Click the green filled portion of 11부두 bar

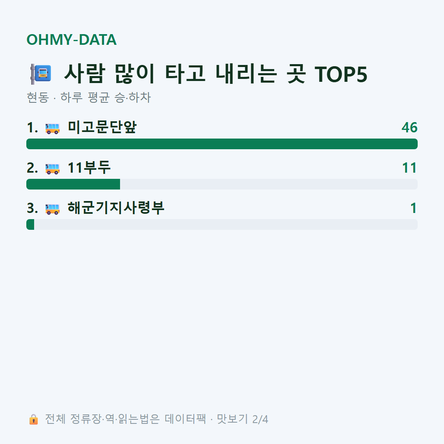click(x=73, y=184)
